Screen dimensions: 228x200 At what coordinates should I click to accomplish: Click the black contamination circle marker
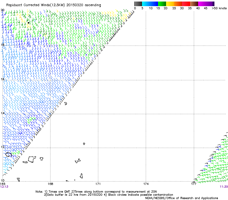coord(28,23)
